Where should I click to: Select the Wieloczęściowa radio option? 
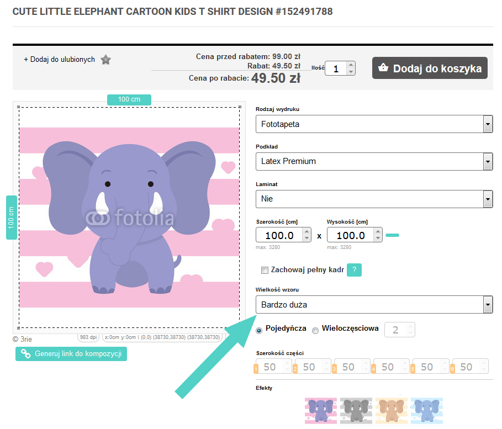pyautogui.click(x=315, y=330)
